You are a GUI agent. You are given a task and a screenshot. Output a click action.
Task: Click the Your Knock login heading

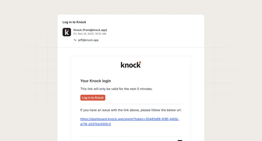click(x=96, y=81)
